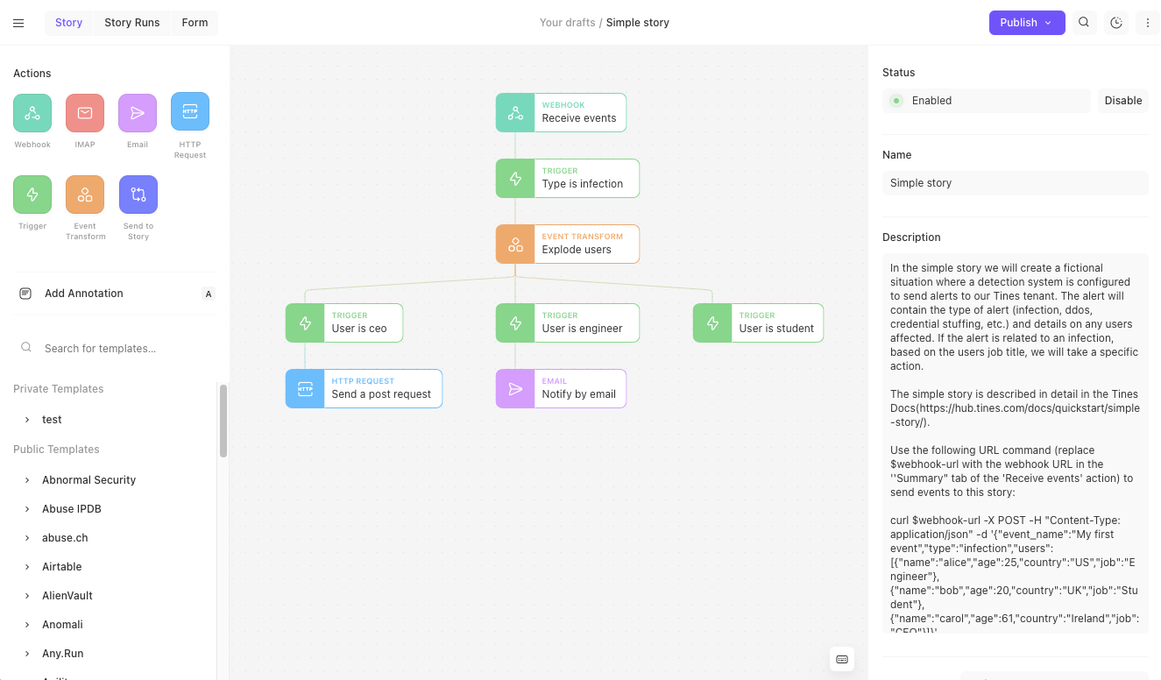Click the User is engineer node label

pyautogui.click(x=582, y=329)
